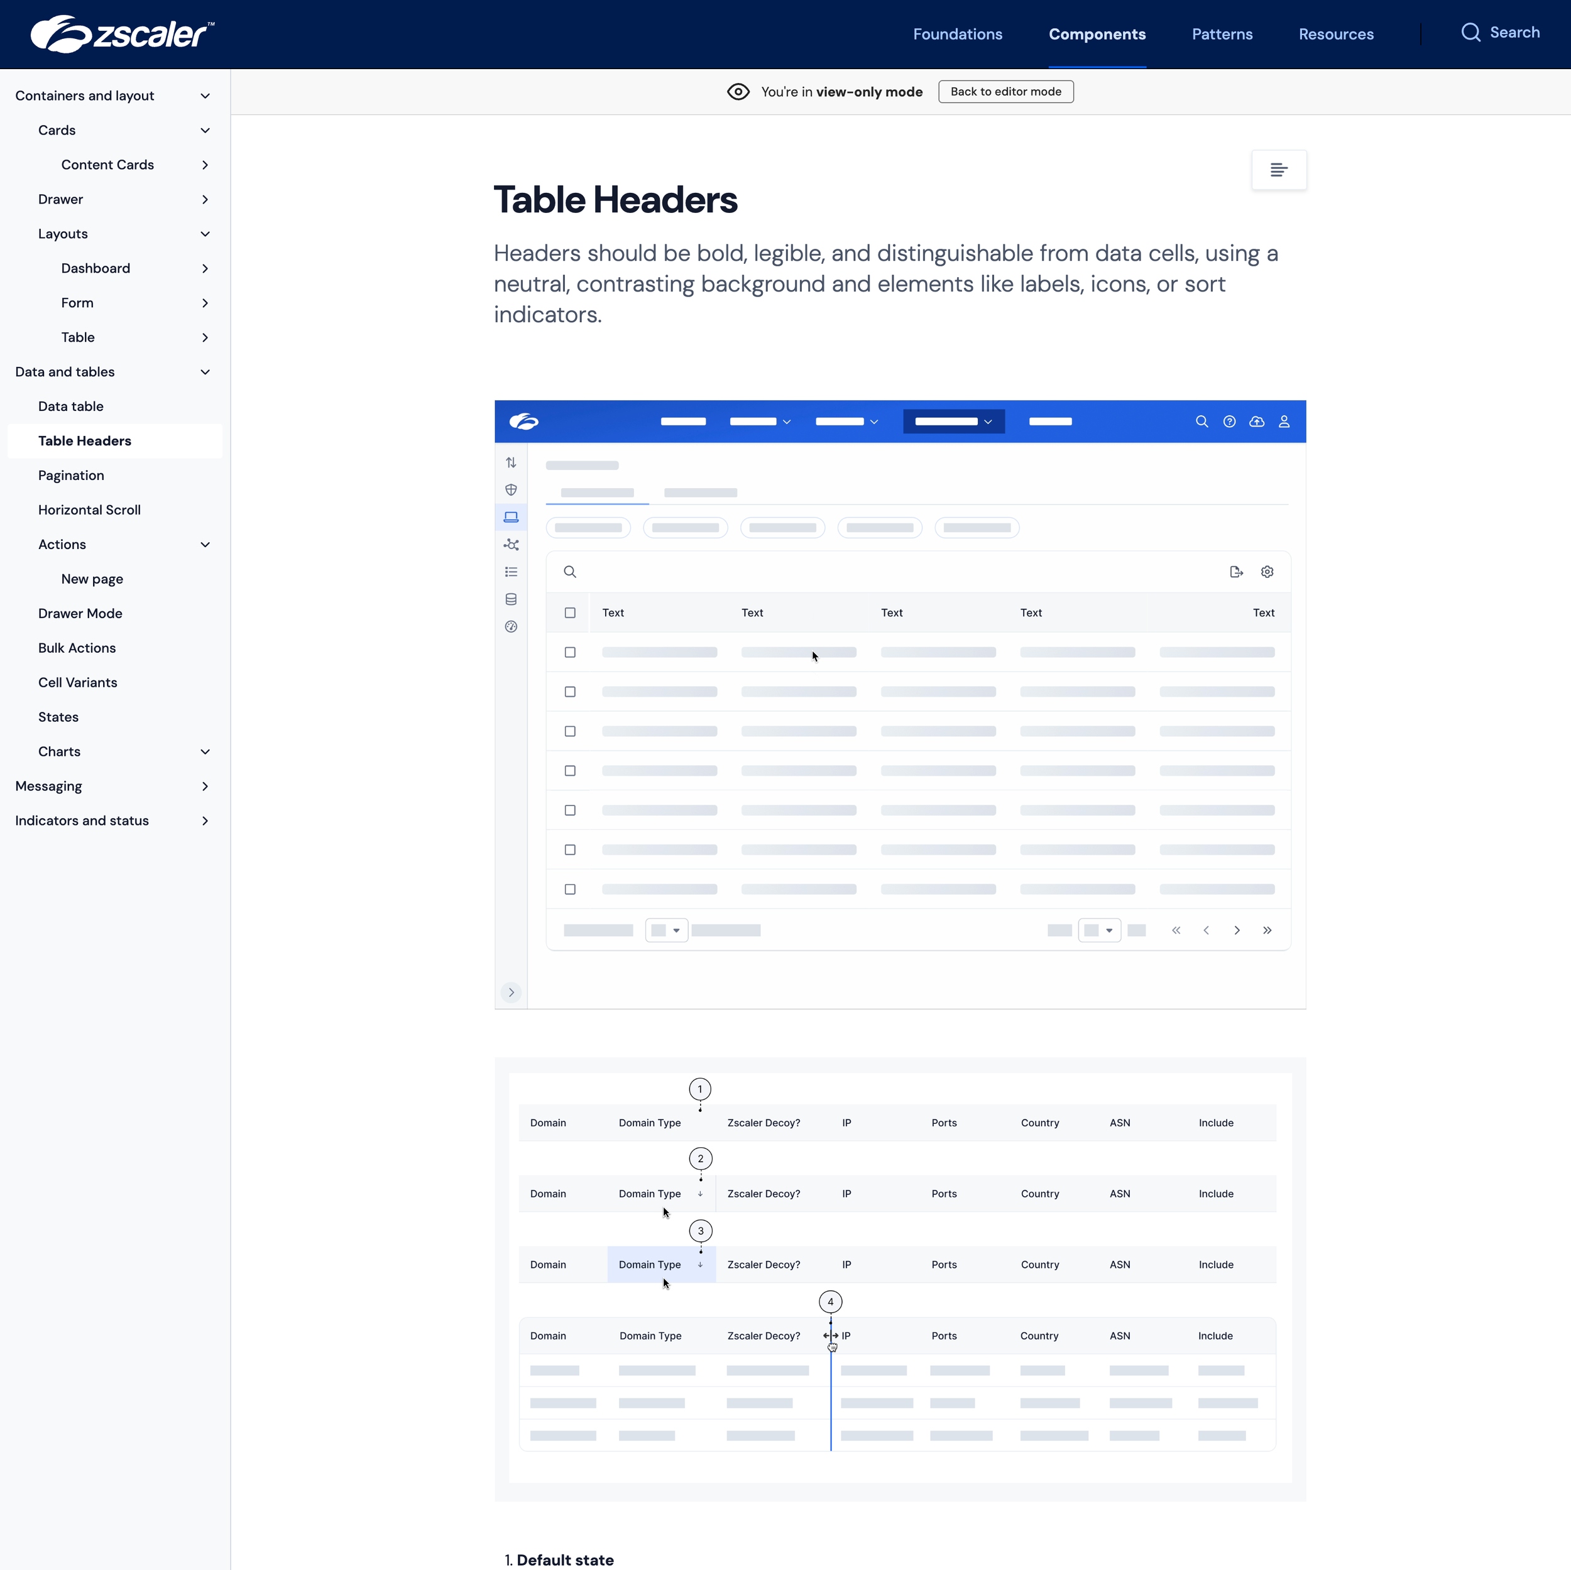Click the help question mark icon in the mockup header
The height and width of the screenshot is (1570, 1571).
coord(1229,421)
